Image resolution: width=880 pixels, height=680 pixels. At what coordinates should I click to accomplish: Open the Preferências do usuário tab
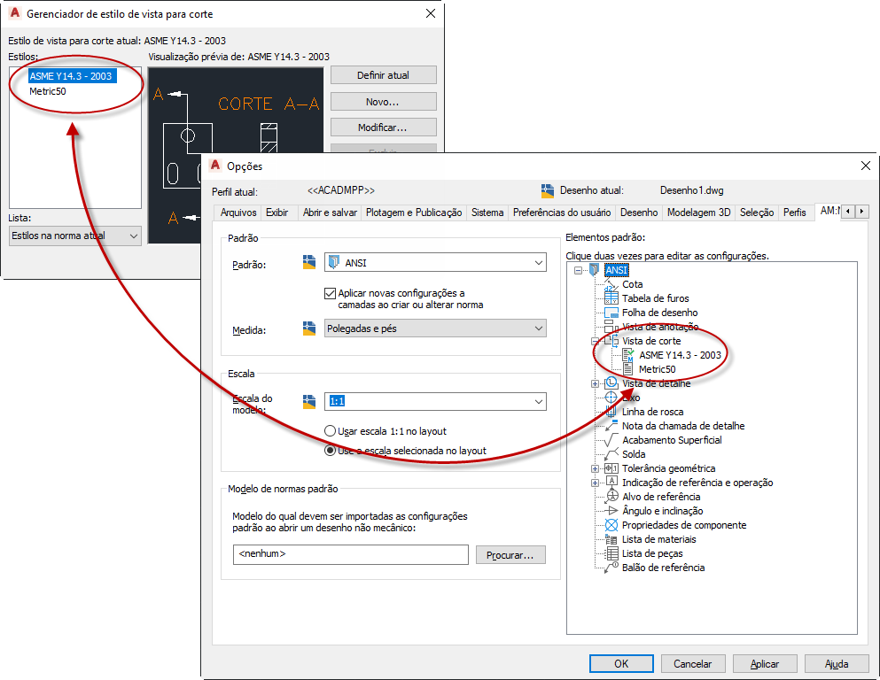(562, 212)
